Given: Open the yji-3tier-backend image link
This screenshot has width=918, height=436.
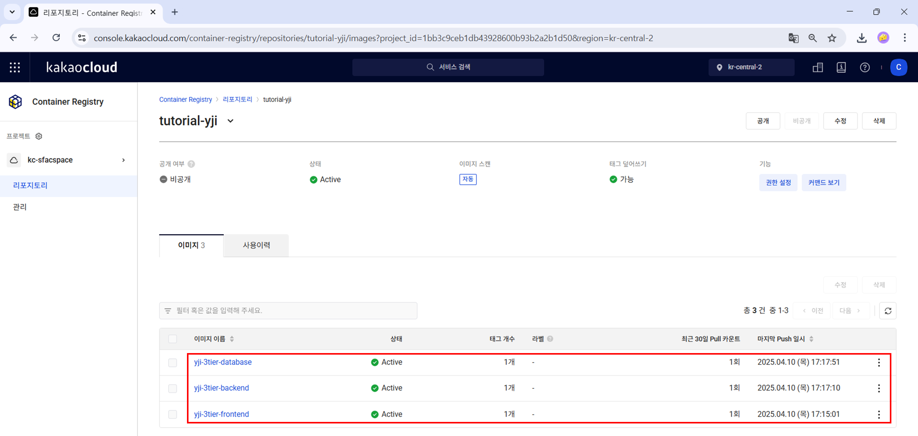Looking at the screenshot, I should [221, 388].
